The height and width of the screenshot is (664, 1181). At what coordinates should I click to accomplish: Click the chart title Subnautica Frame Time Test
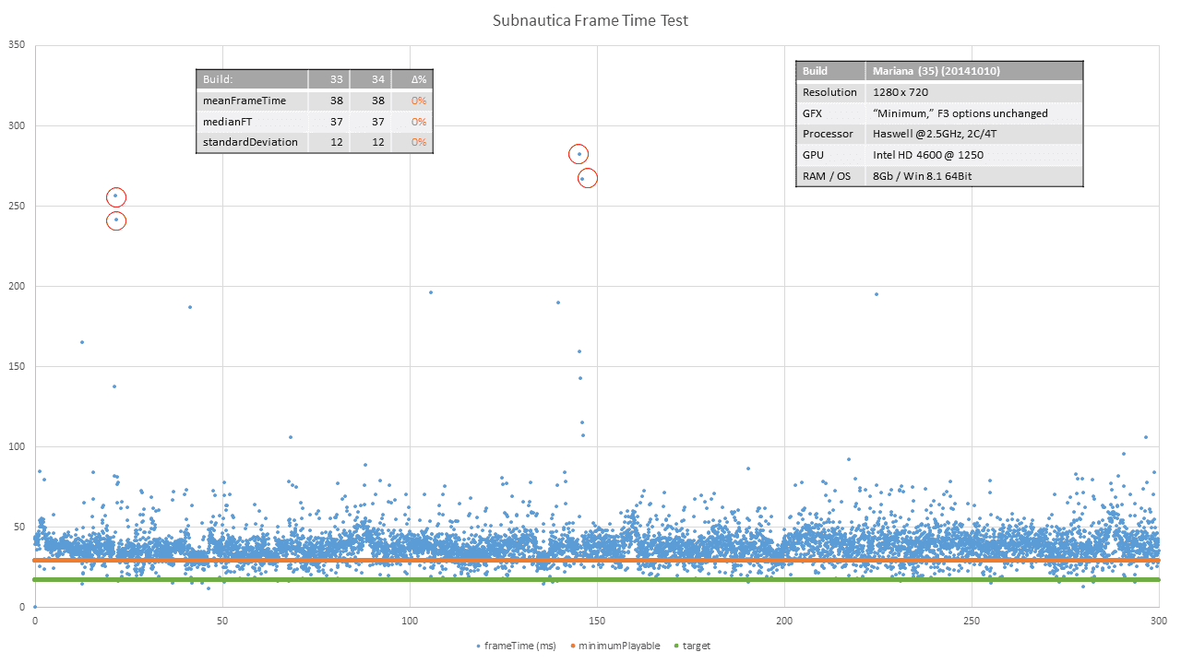[x=590, y=20]
